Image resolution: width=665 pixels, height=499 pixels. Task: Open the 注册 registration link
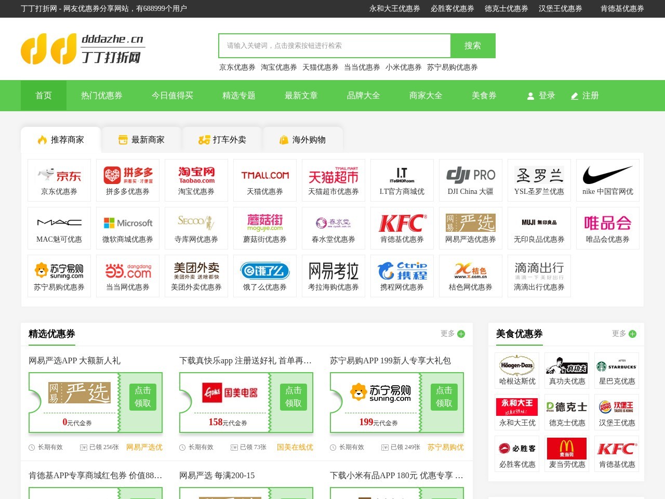click(590, 96)
